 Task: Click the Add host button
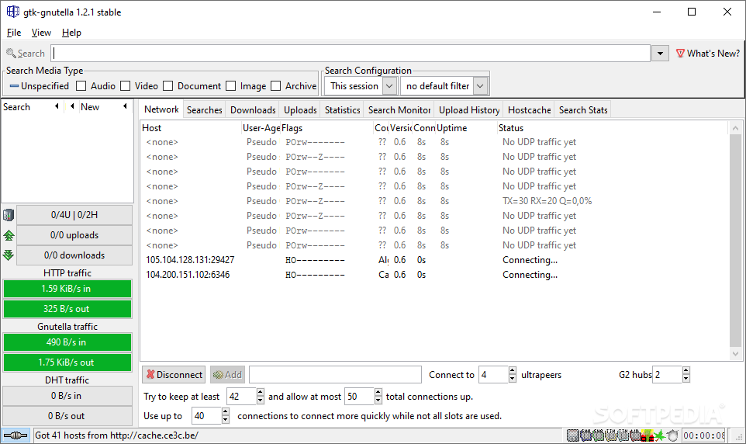click(x=227, y=375)
